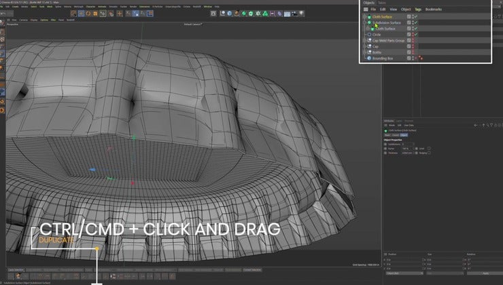Viewport: 503px width, 285px height.
Task: Disable nested Cloth Surface green checkmark
Action: [x=416, y=28]
